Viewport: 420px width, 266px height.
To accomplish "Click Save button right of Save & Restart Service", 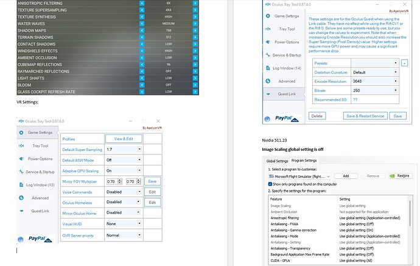I will (397, 116).
